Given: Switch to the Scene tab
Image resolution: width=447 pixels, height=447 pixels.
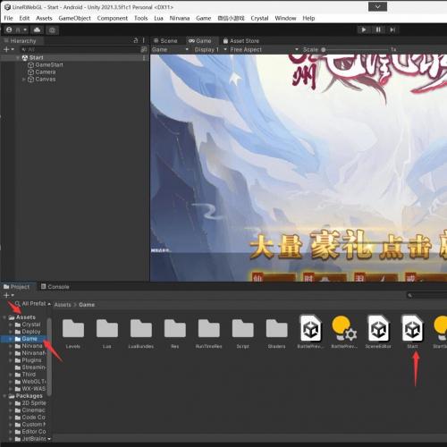Looking at the screenshot, I should tap(165, 41).
